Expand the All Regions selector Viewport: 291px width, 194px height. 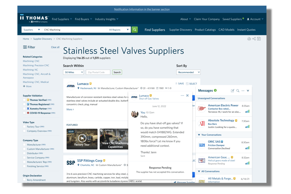[119, 30]
